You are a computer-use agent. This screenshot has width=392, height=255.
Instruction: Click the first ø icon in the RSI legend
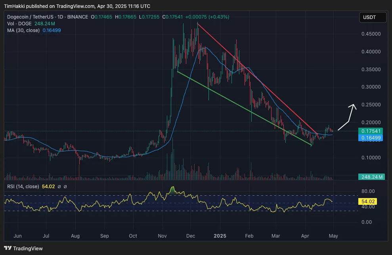click(x=59, y=186)
